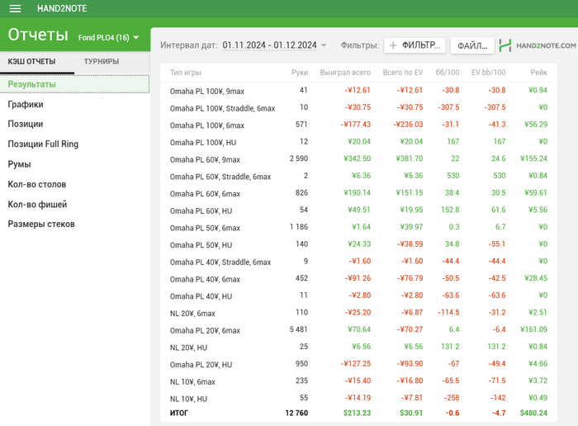Sort table by Руки column header
The image size is (578, 426).
(299, 73)
